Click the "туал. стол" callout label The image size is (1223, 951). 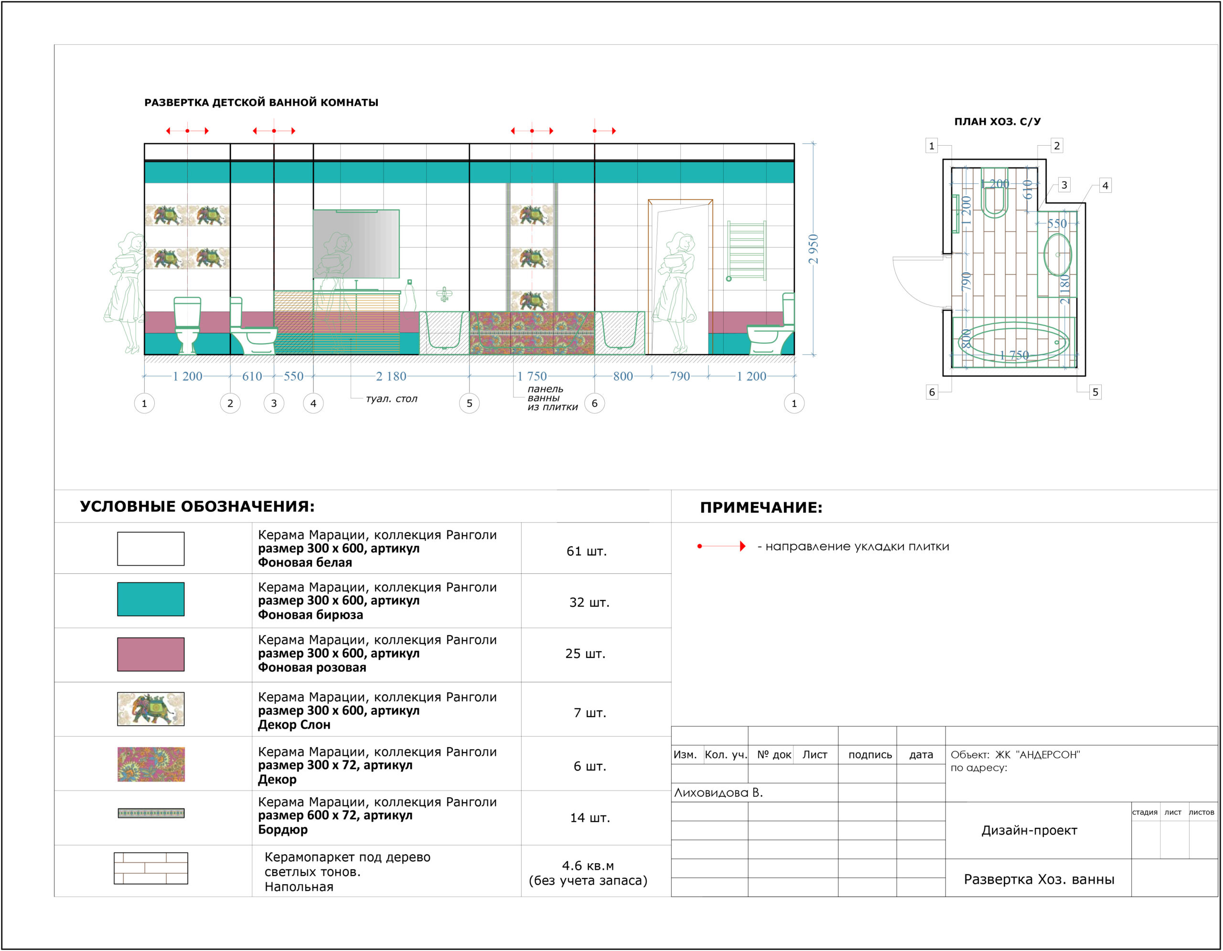(391, 399)
